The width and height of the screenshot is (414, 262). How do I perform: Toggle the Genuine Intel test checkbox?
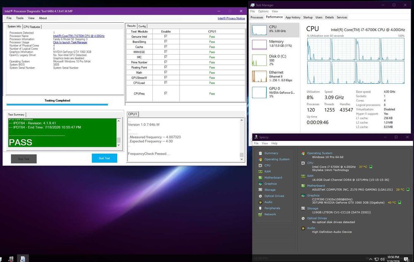166,36
